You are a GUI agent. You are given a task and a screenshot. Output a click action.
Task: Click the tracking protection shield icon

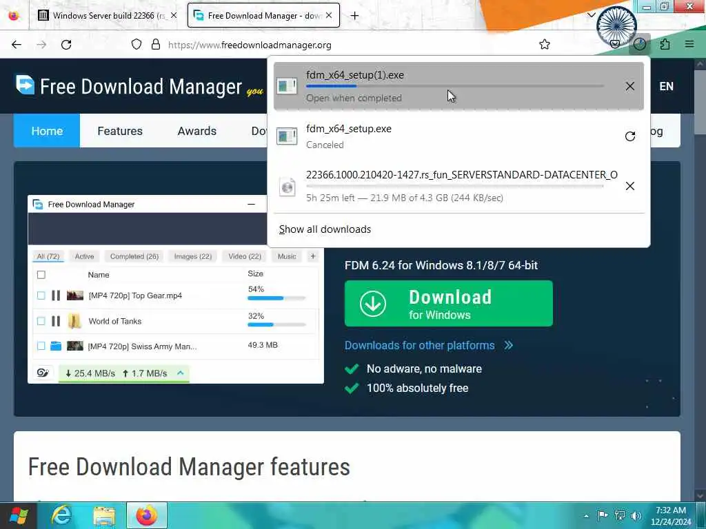137,44
